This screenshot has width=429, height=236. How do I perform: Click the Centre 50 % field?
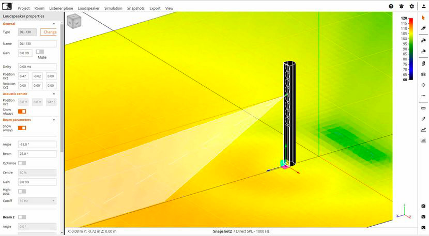(x=37, y=172)
